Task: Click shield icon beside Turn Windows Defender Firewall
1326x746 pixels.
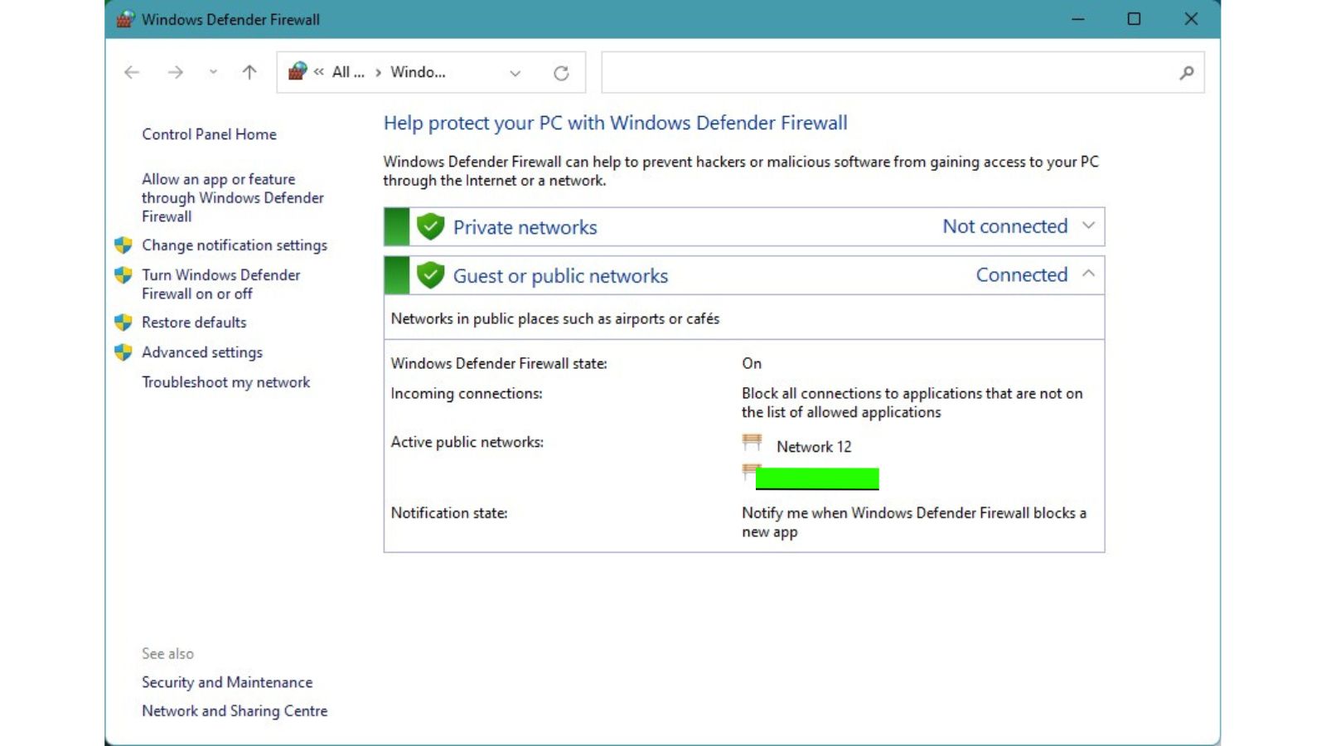Action: 123,275
